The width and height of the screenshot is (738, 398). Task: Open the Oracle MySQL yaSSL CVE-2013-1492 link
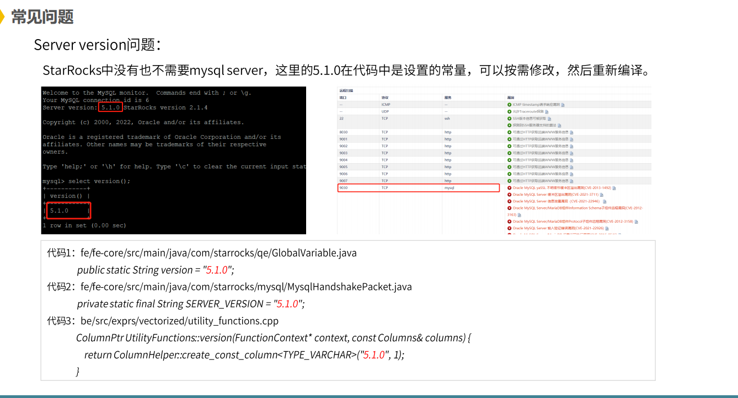click(x=561, y=188)
